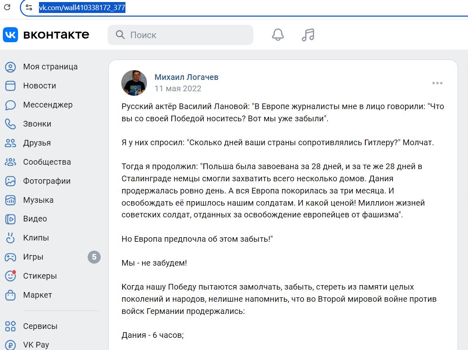The width and height of the screenshot is (468, 350).
Task: Click Михаил Логачев's avatar photo
Action: point(134,83)
